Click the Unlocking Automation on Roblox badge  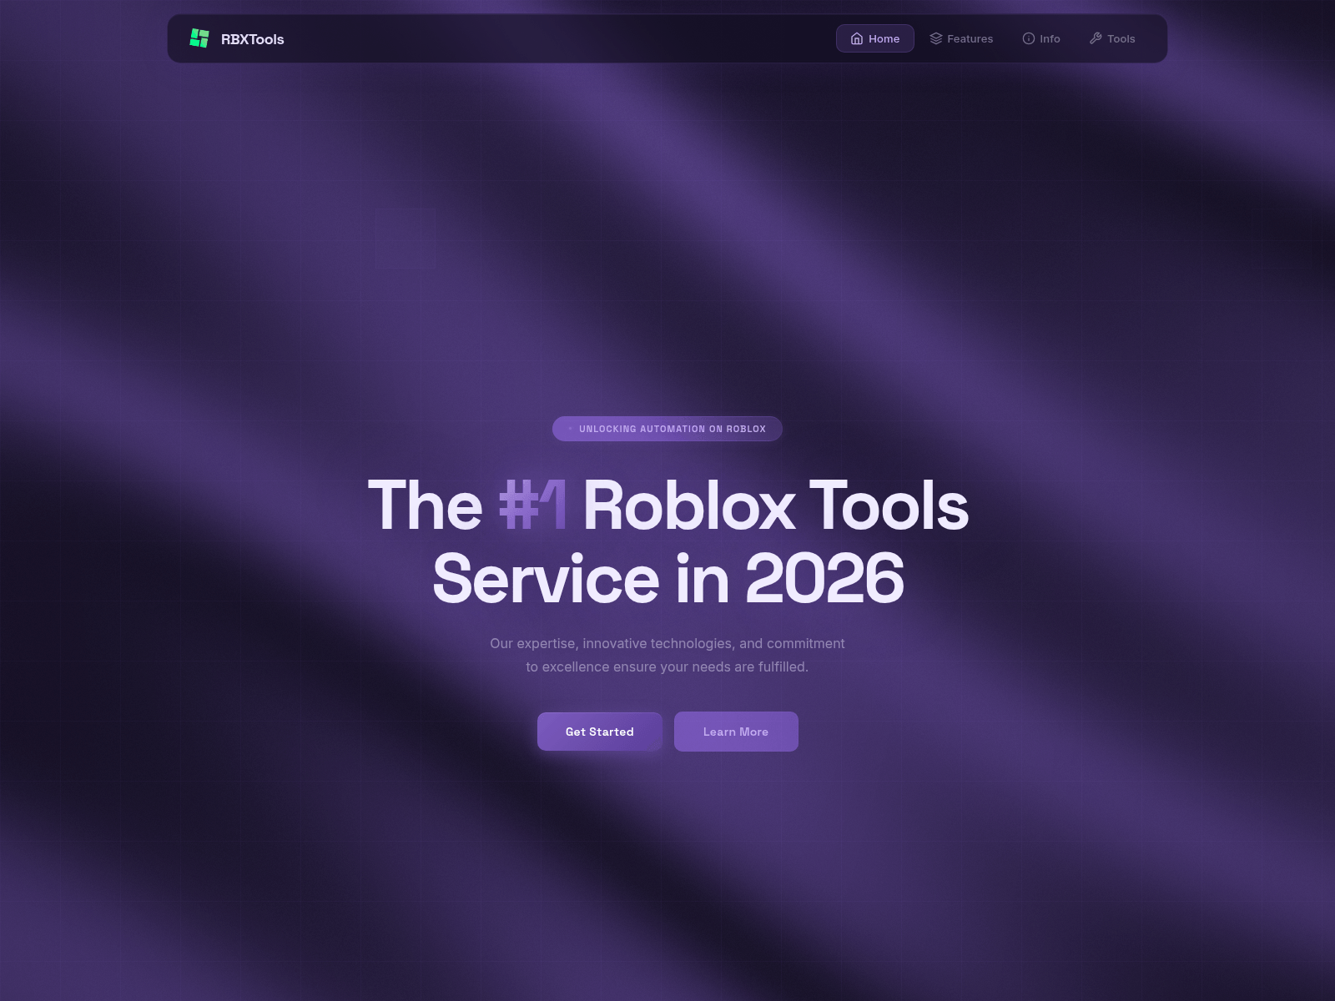coord(667,429)
